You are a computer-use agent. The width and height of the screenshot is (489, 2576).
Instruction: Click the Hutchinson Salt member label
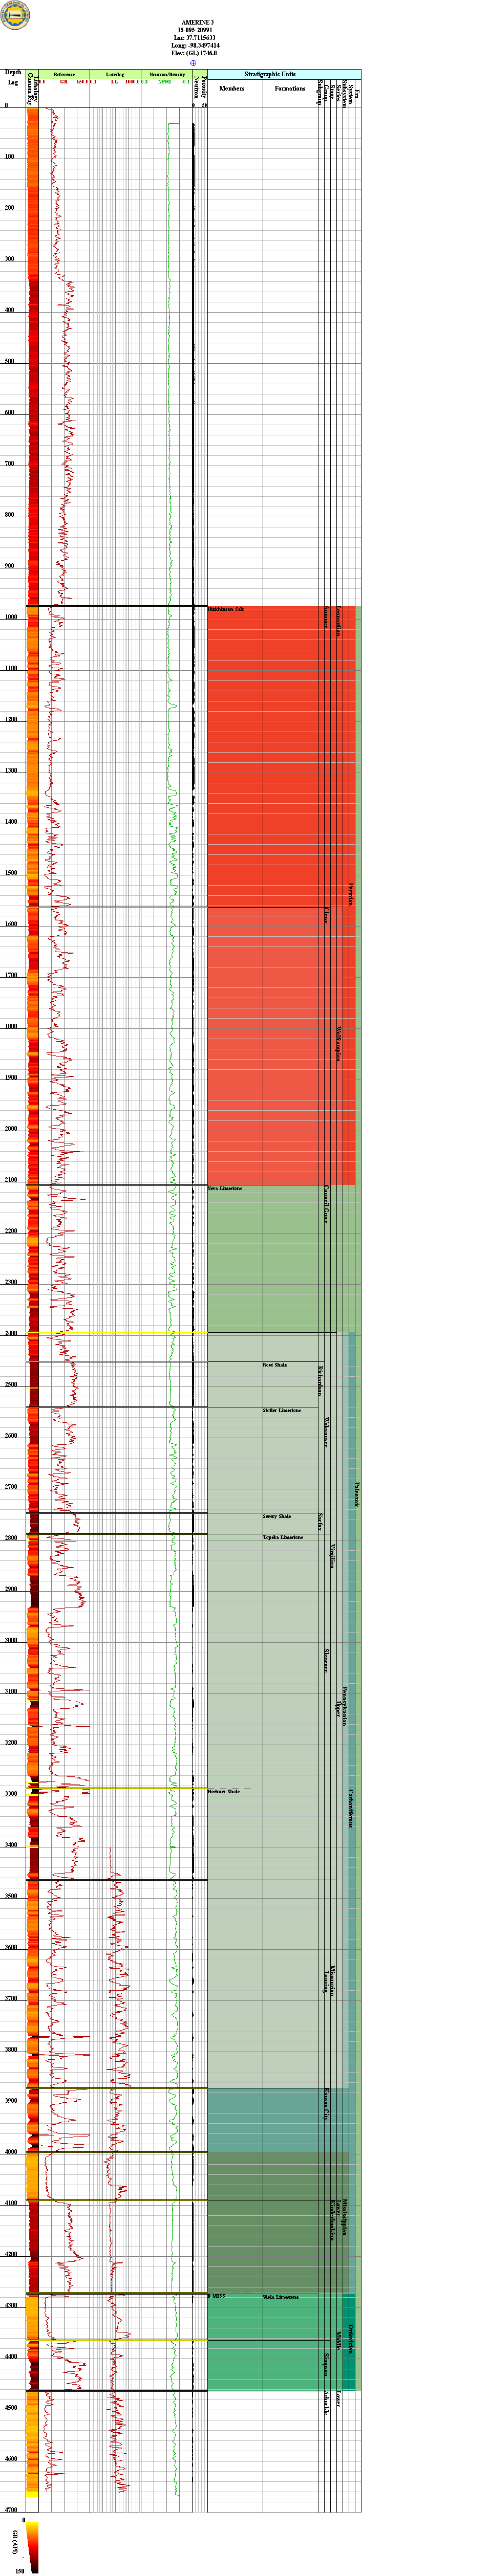click(226, 609)
